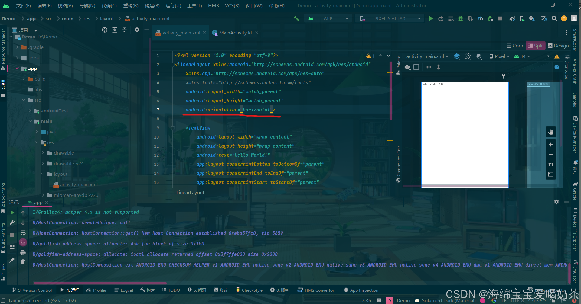Screen dimensions: 581x304
Task: Click Sync Project with Gradle Files icon
Action: pyautogui.click(x=512, y=18)
